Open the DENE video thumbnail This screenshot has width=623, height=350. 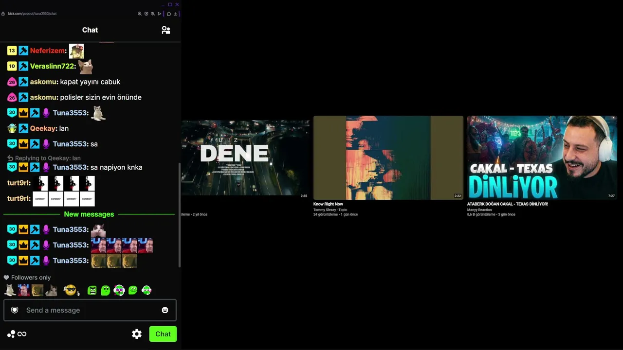pos(245,159)
